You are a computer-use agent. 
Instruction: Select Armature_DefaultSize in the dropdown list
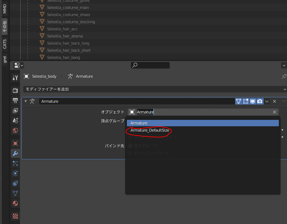pyautogui.click(x=203, y=130)
